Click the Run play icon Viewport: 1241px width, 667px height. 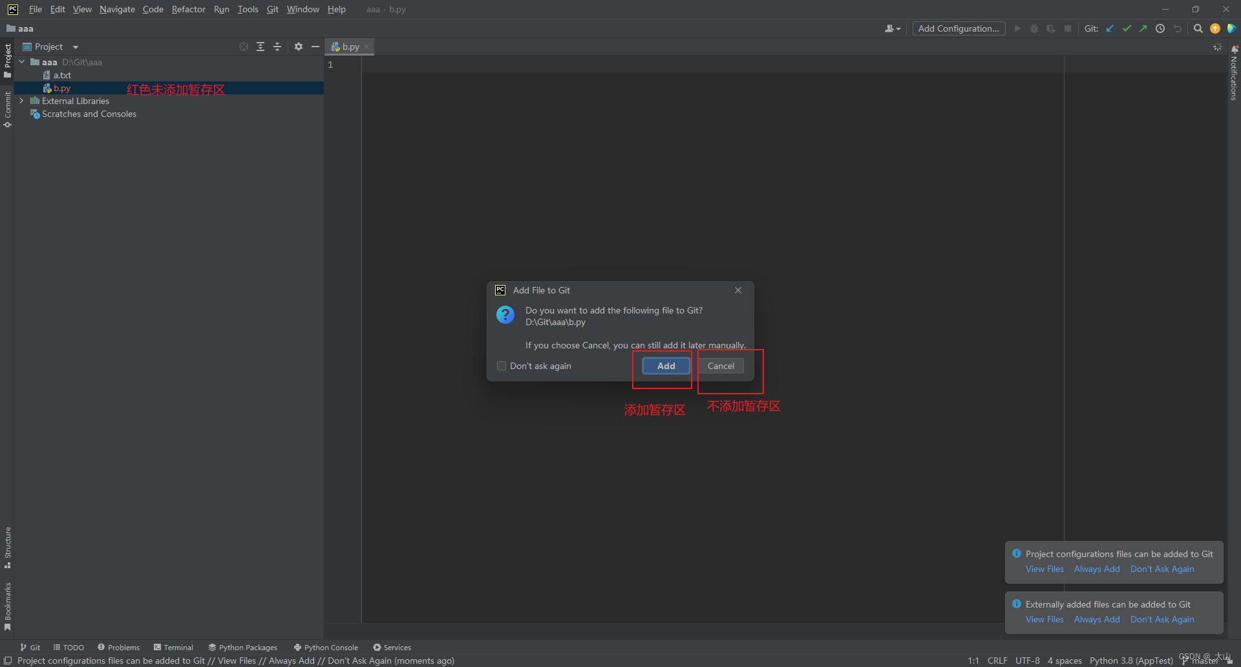(1017, 28)
